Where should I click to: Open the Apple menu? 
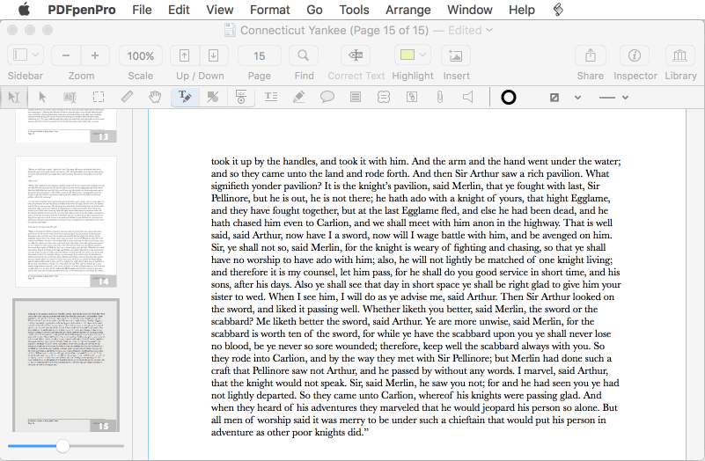(24, 9)
